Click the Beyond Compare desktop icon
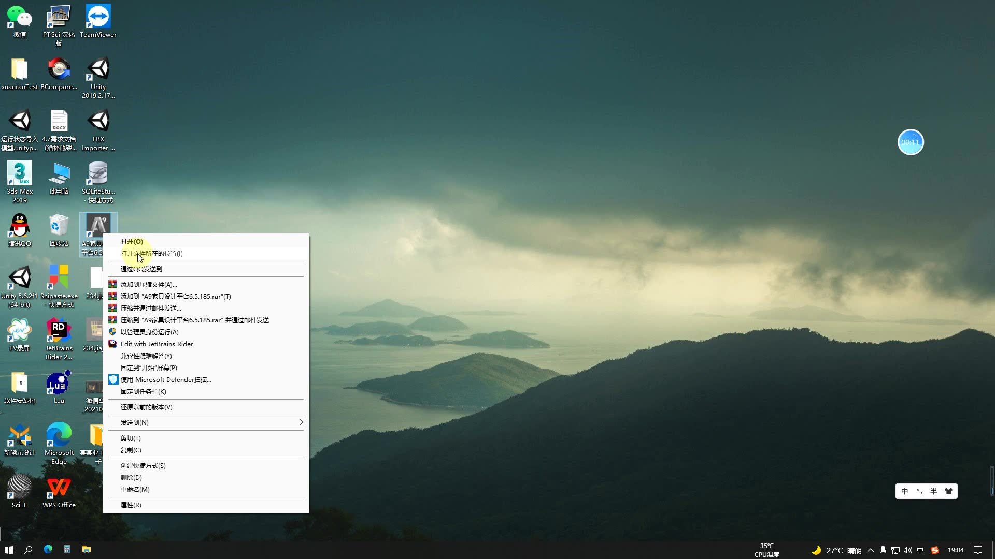This screenshot has height=559, width=995. pos(59,69)
